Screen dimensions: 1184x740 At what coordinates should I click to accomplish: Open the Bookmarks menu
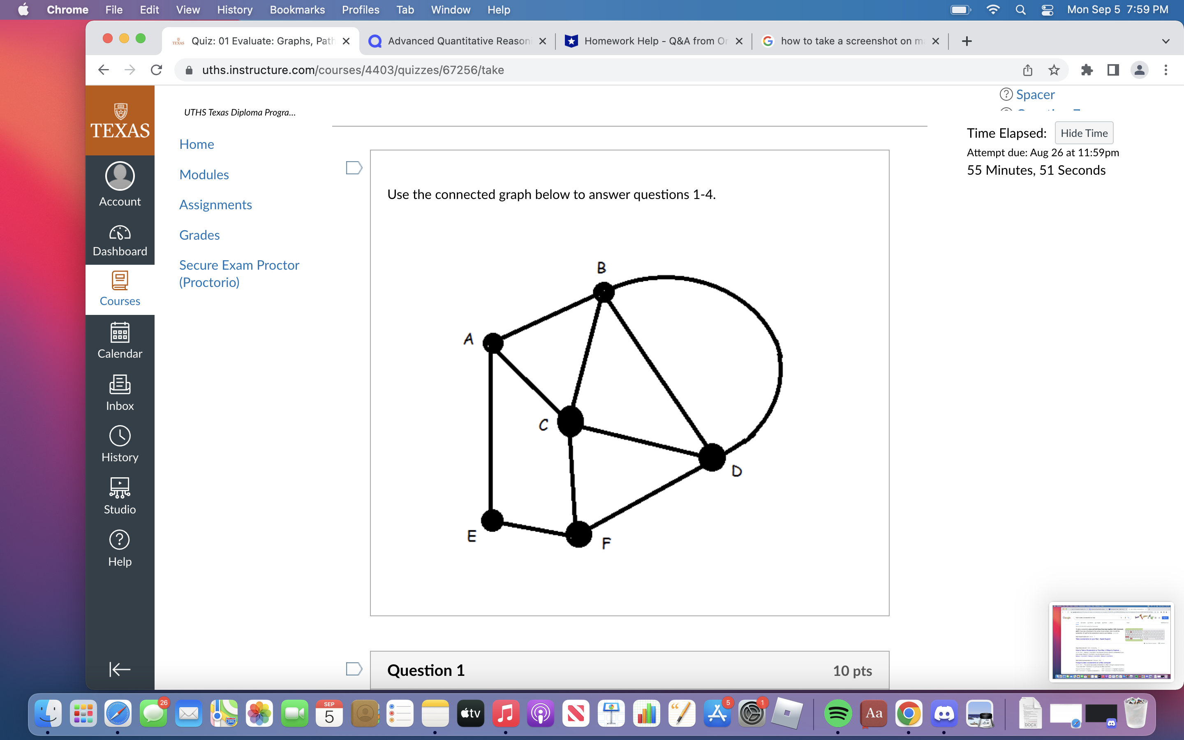pos(297,10)
